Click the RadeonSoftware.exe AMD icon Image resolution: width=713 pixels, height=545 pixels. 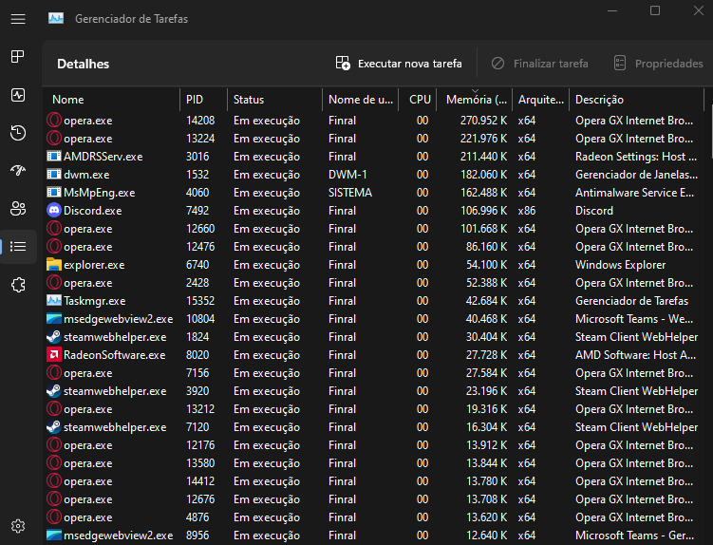[x=54, y=354]
